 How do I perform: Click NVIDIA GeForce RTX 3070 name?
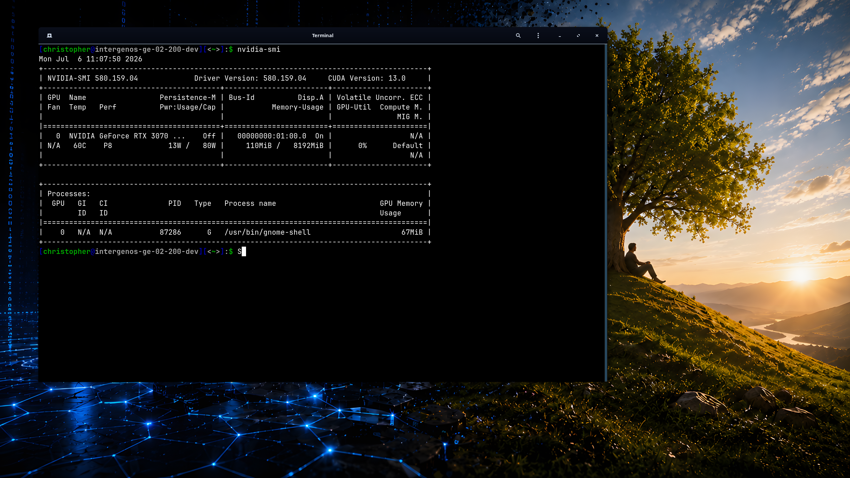[119, 136]
